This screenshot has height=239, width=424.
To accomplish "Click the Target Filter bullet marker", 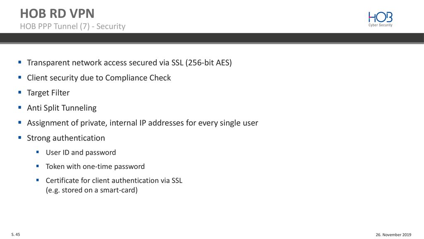I will 20,93.
